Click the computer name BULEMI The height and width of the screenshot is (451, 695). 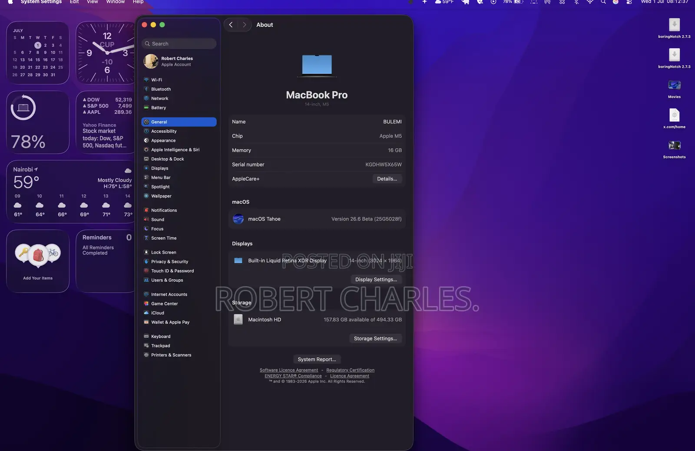pos(392,122)
